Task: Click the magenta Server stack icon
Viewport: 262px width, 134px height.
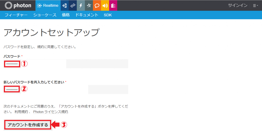Action: [x=113, y=5]
